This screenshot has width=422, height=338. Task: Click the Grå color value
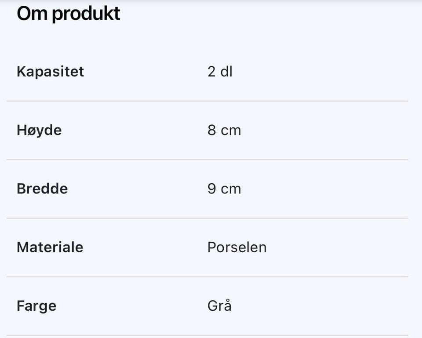pos(219,305)
